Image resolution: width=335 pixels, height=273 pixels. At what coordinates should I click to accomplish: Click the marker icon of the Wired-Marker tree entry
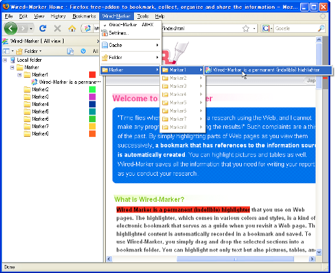tap(34, 82)
